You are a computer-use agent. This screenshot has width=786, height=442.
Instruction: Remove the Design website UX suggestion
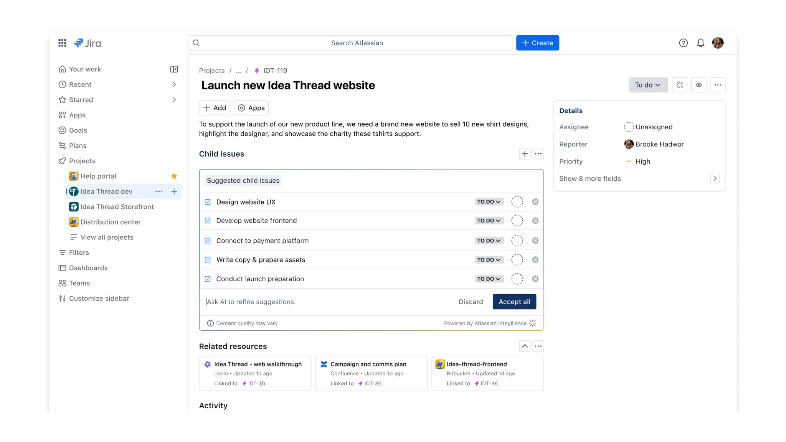tap(535, 202)
